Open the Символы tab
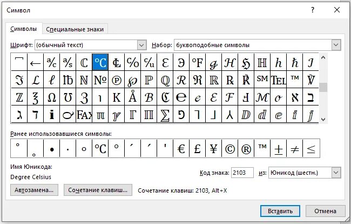The height and width of the screenshot is (224, 351). coord(24,29)
